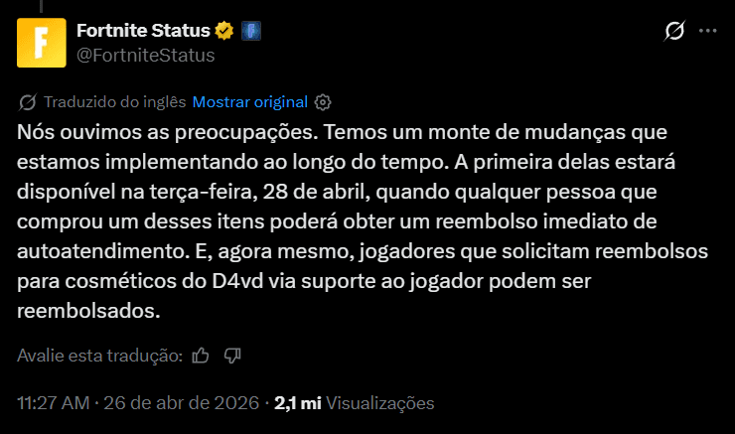Click the blue affiliate badge beside the verified badge

252,31
